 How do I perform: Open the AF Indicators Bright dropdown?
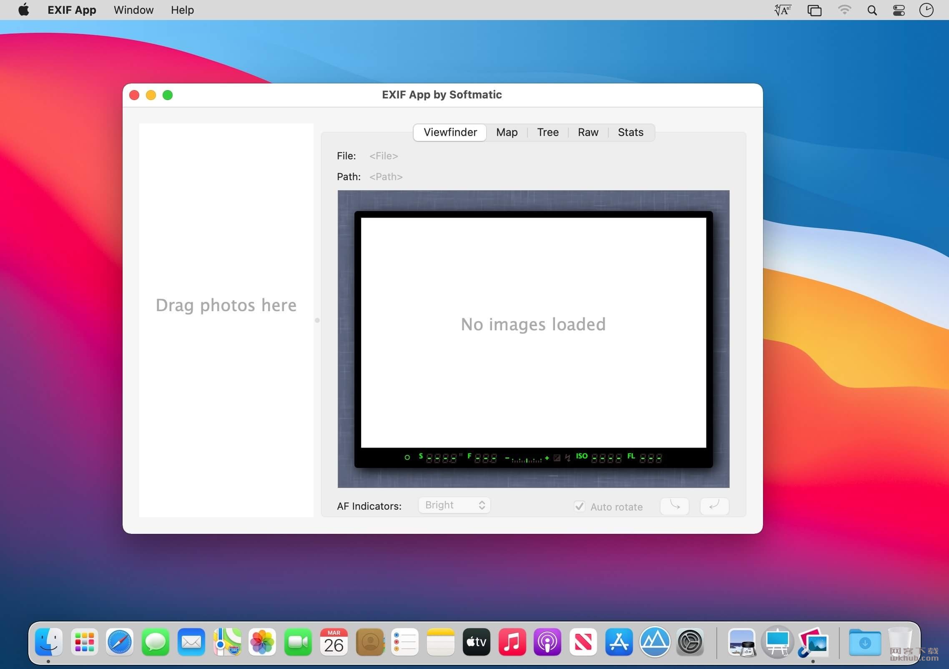(454, 506)
